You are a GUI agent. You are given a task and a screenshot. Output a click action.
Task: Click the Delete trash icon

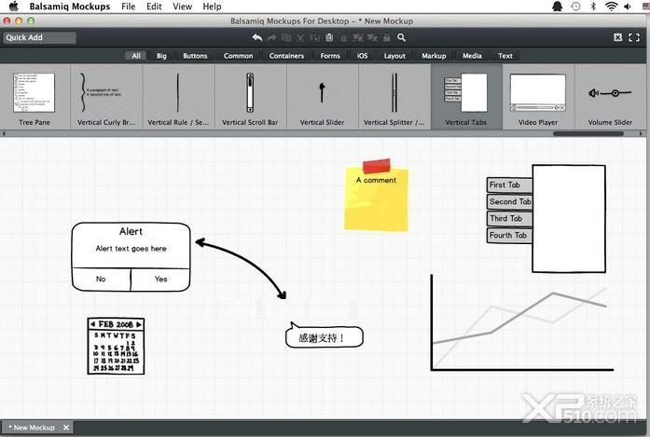[344, 38]
